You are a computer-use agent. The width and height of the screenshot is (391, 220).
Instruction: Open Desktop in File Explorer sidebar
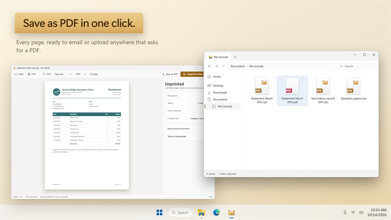(222, 86)
